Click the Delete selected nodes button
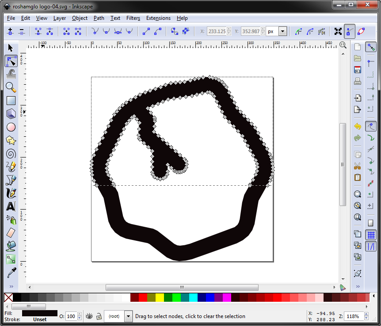Viewport: 381px width, 326px height. coord(22,31)
